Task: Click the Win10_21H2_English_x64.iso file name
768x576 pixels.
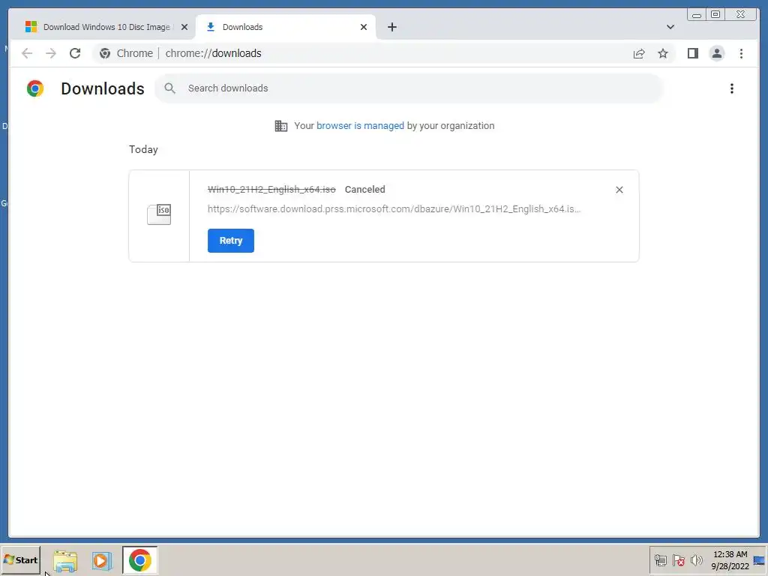Action: click(x=271, y=190)
